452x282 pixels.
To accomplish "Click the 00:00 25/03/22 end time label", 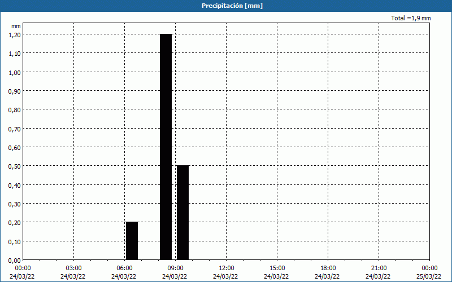I will [x=429, y=272].
